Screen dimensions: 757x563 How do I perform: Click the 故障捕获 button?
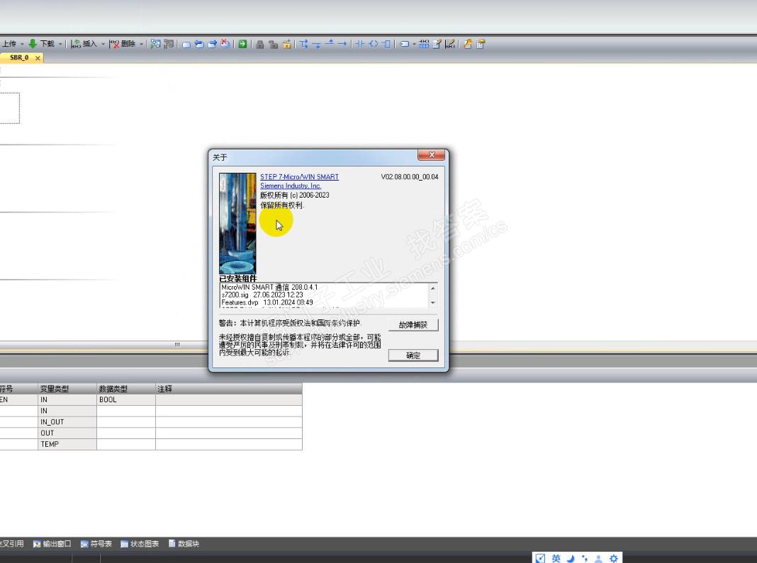[x=413, y=324]
